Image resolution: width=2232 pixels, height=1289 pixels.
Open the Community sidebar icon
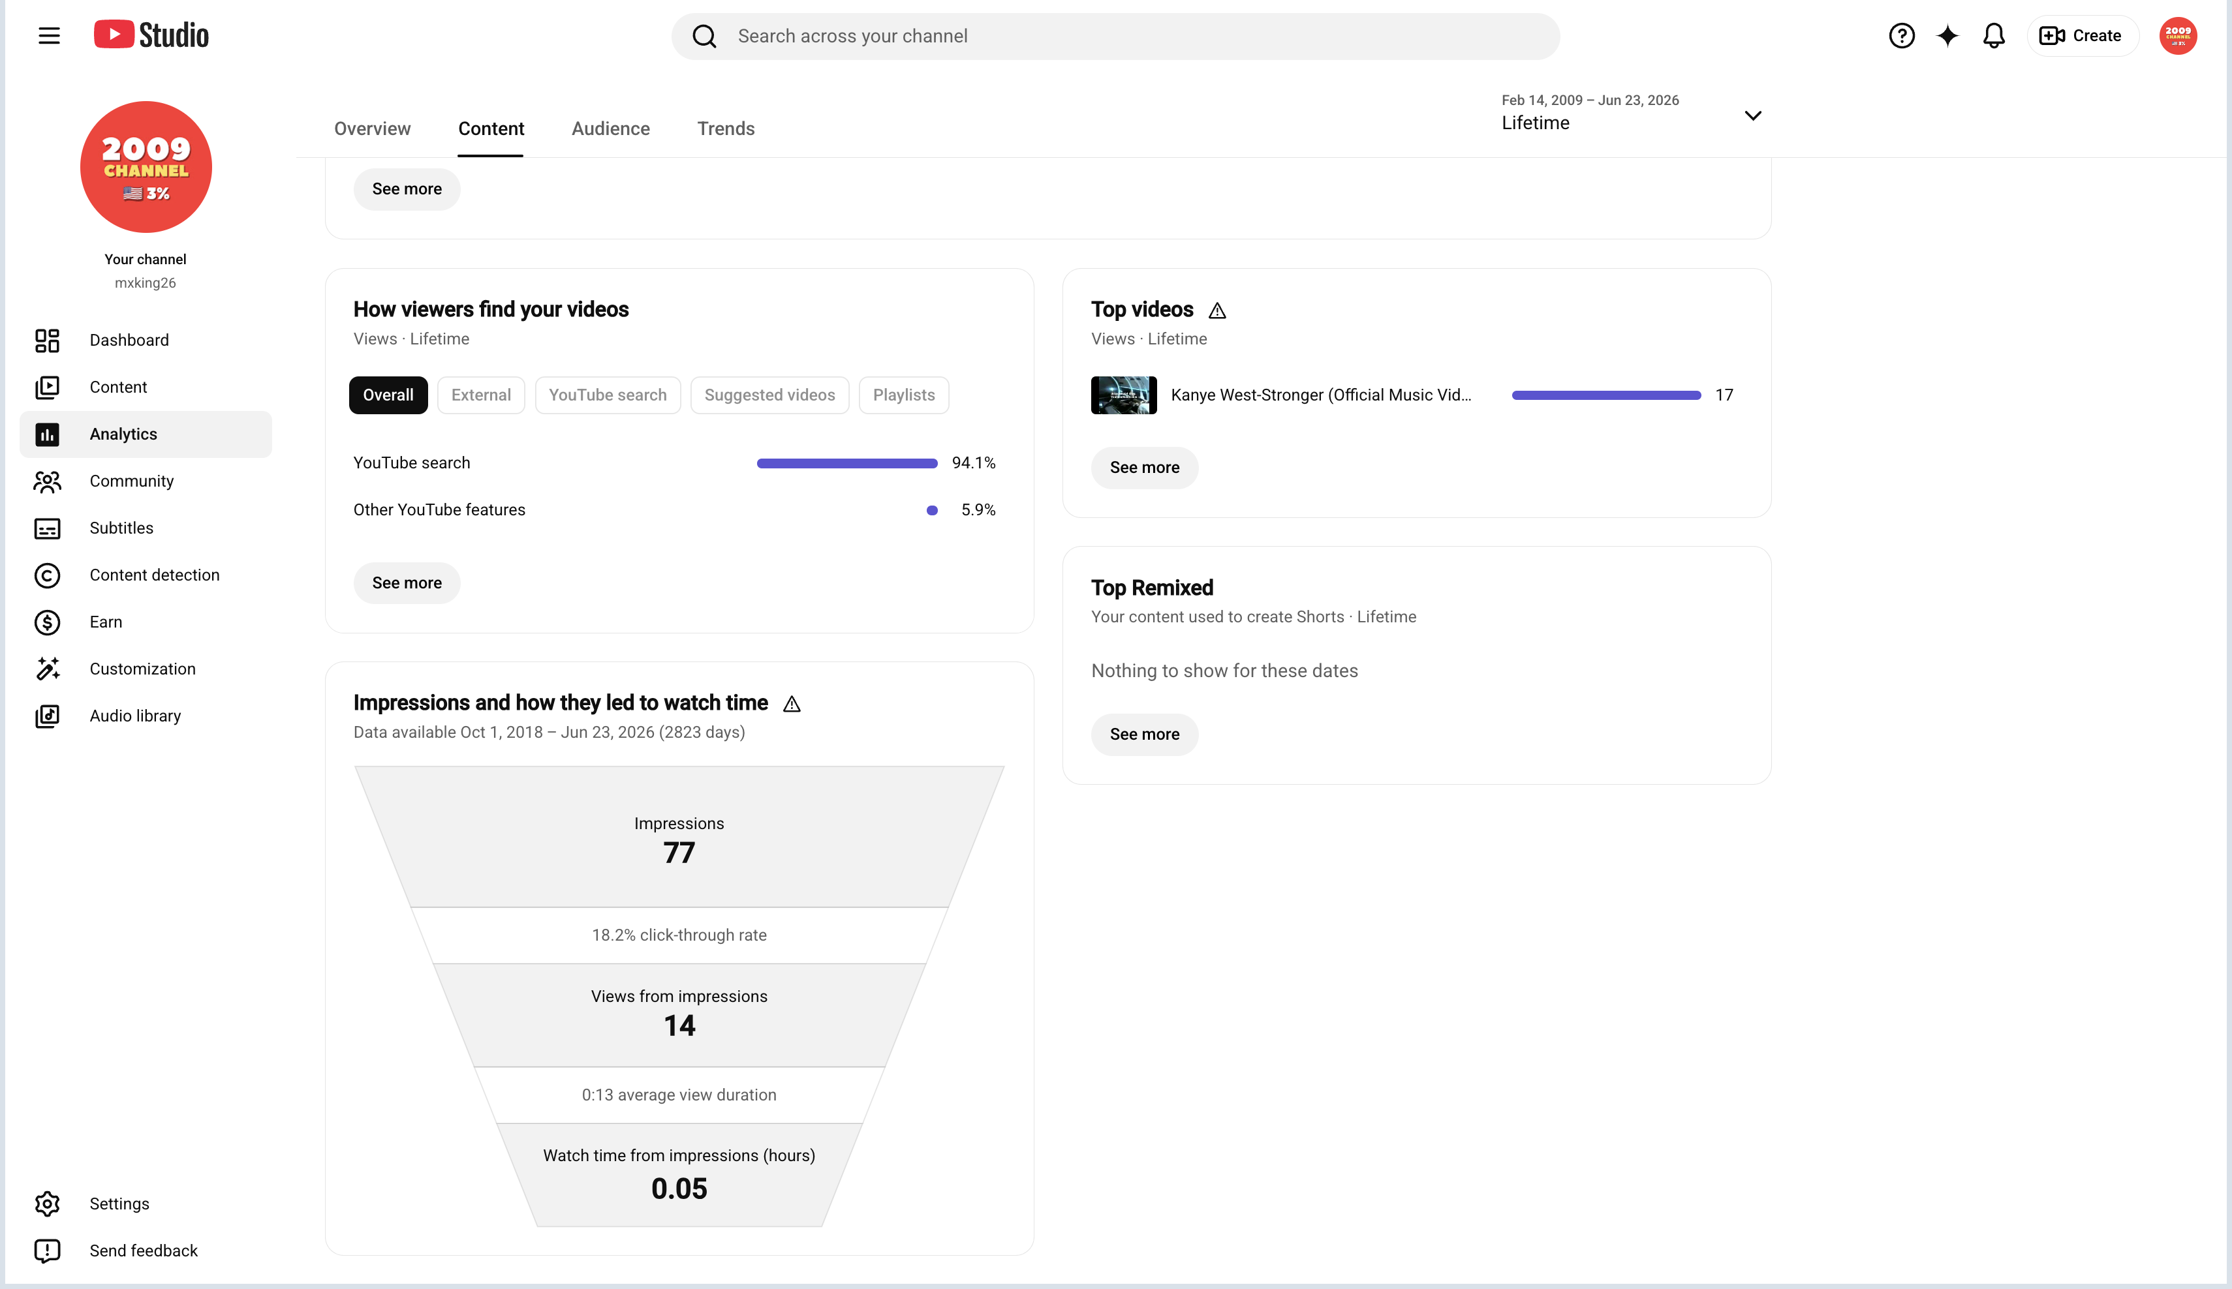[47, 481]
